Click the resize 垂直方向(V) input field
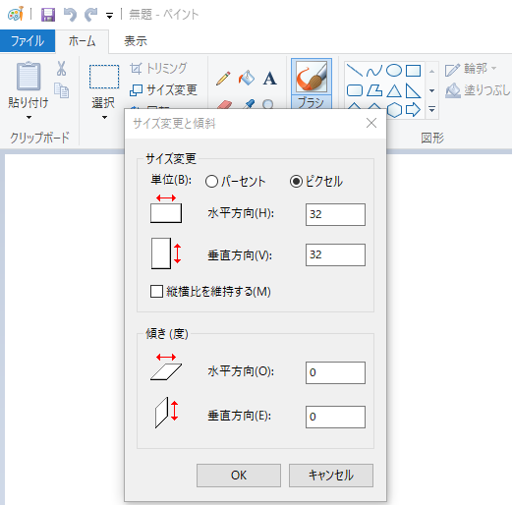 (335, 254)
